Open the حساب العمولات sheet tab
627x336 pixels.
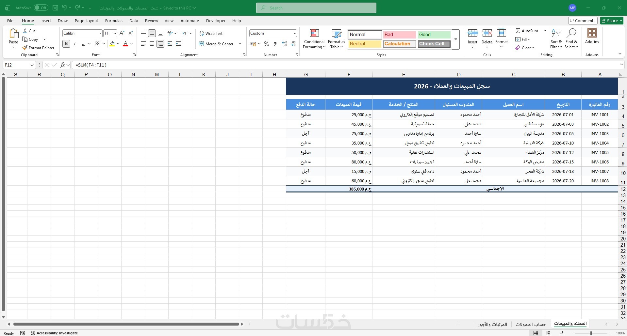click(531, 324)
